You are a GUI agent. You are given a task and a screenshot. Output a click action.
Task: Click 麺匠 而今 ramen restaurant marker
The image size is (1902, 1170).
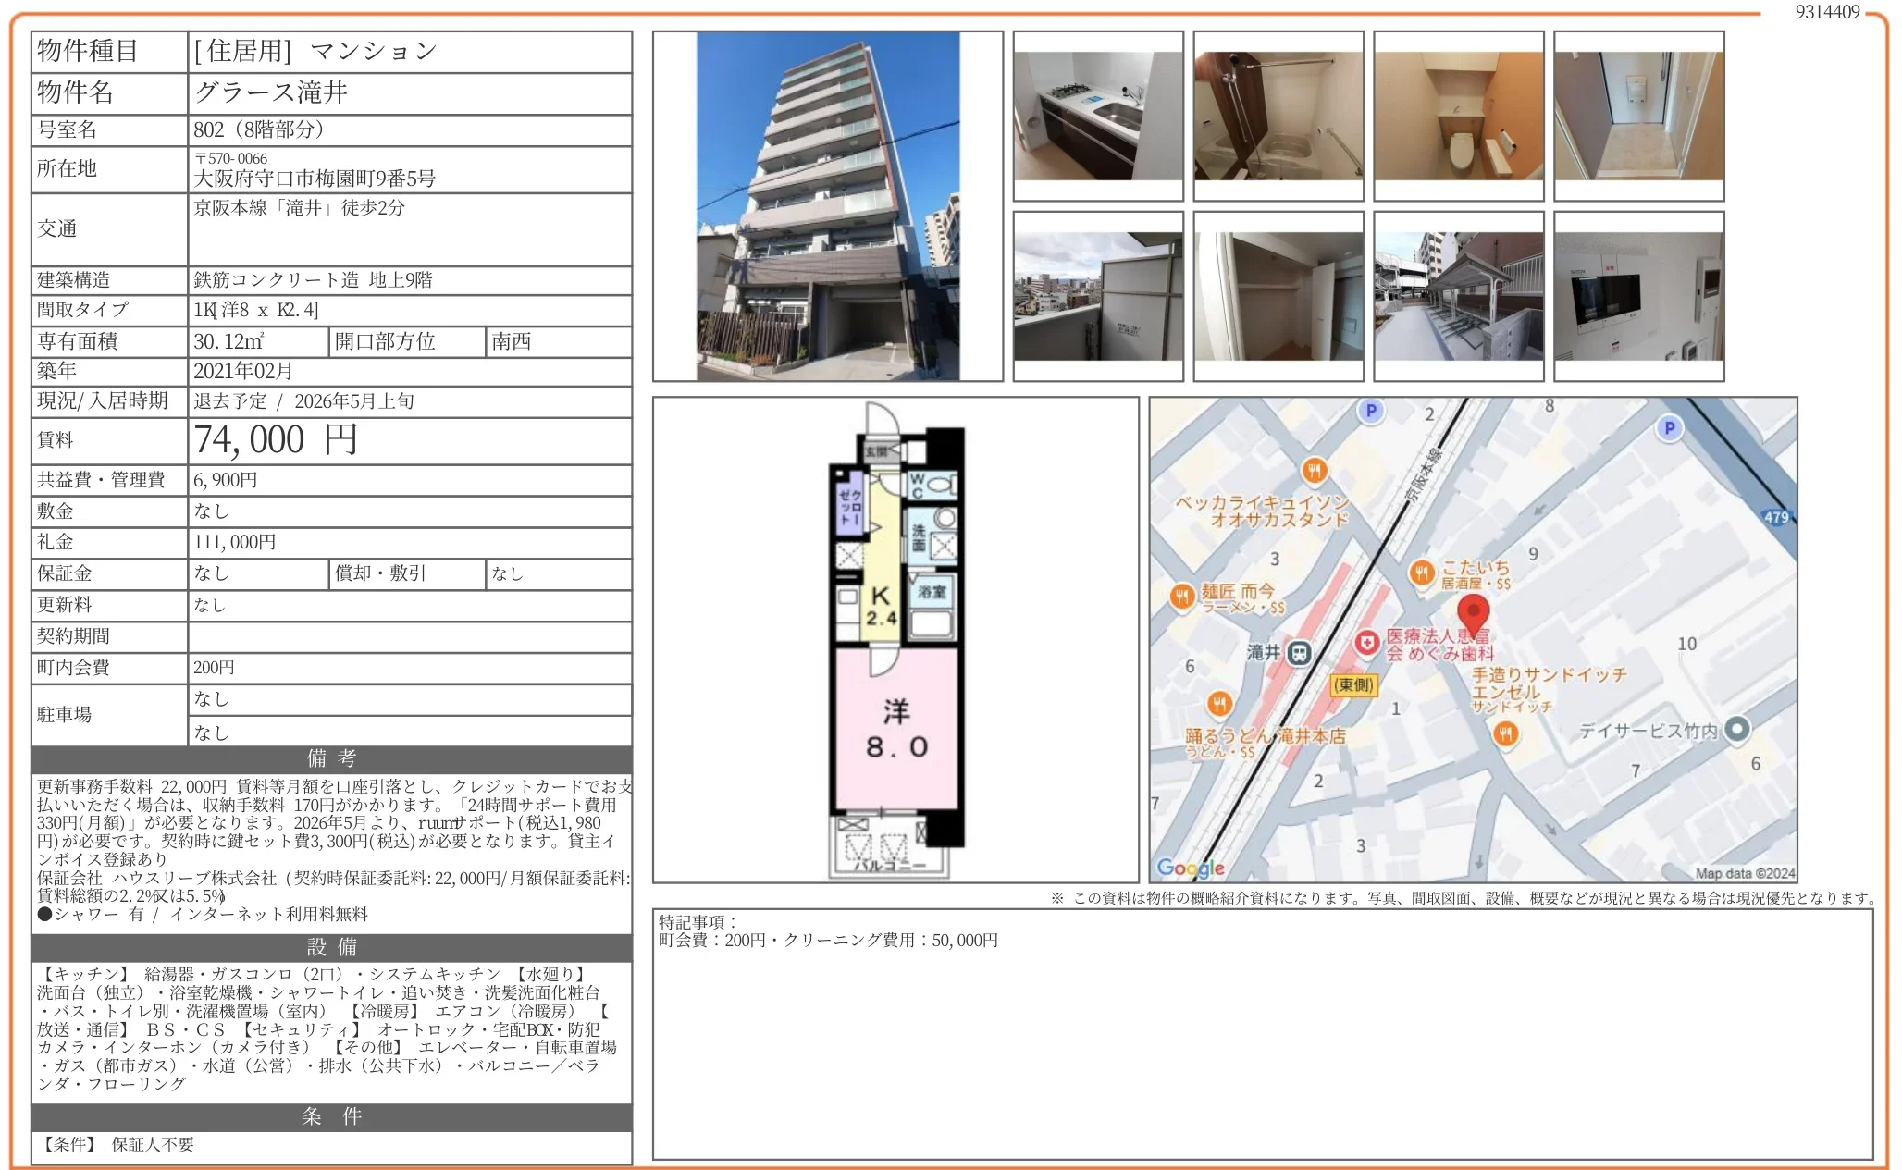pyautogui.click(x=1181, y=597)
